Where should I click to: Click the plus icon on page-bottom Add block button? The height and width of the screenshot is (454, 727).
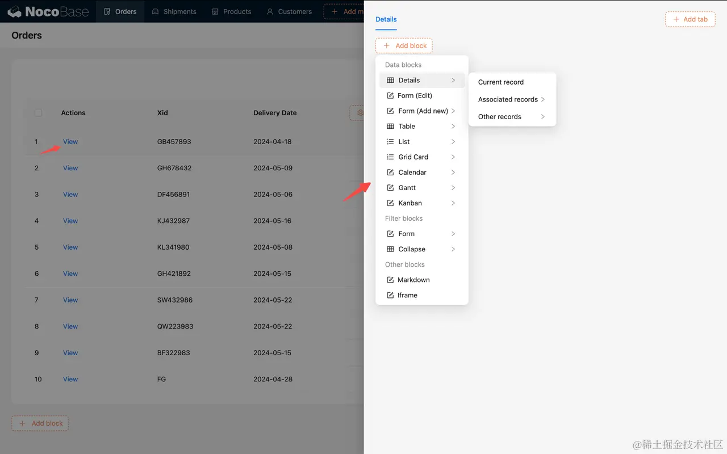(23, 423)
